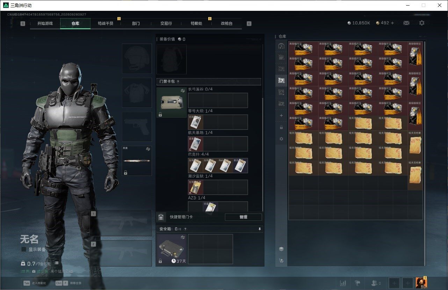Click the Ctrl F 转移全部 button
Image resolution: width=448 pixels, height=290 pixels.
(x=68, y=283)
